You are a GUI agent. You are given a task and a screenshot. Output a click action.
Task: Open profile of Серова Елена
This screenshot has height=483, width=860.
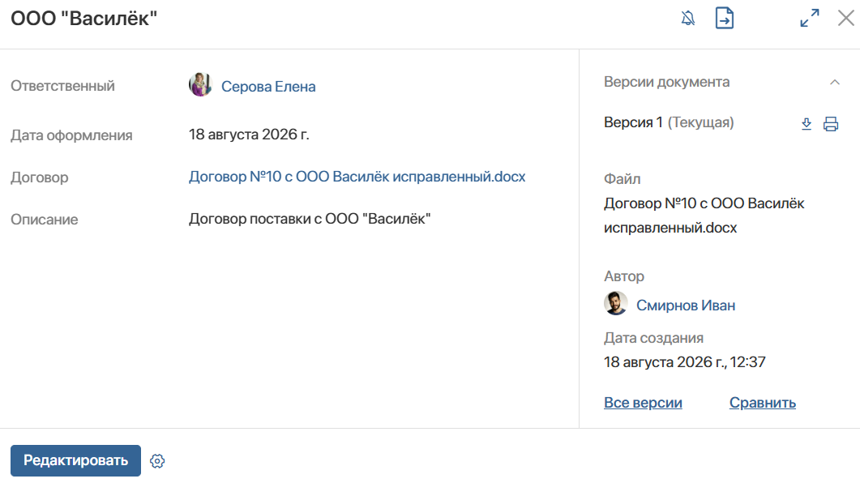[x=268, y=87]
